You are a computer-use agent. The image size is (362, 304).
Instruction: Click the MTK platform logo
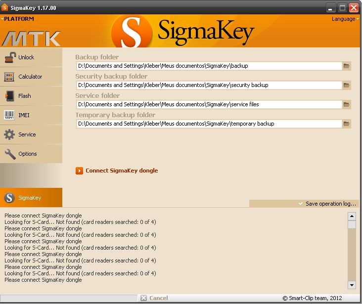pyautogui.click(x=31, y=39)
